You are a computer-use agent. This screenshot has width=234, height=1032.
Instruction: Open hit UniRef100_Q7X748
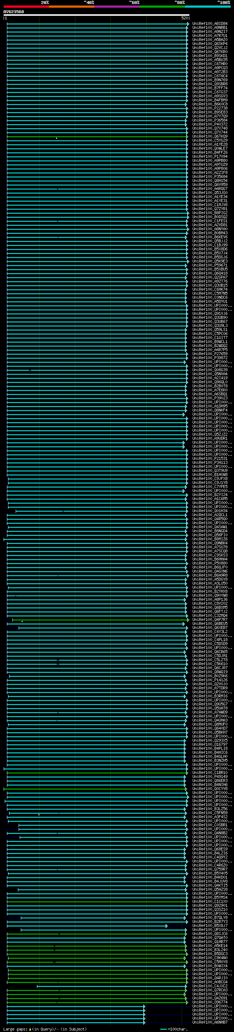(210, 128)
